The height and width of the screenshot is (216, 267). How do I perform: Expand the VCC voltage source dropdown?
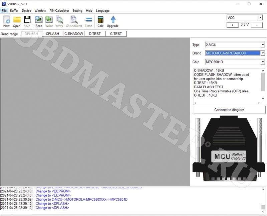pos(260,18)
